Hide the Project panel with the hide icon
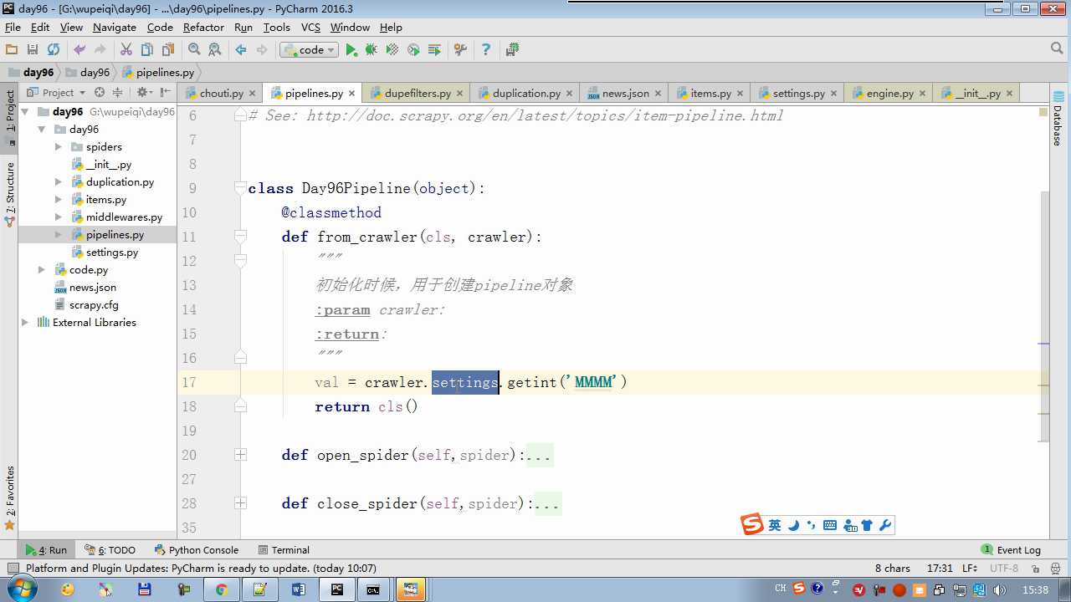 (166, 93)
